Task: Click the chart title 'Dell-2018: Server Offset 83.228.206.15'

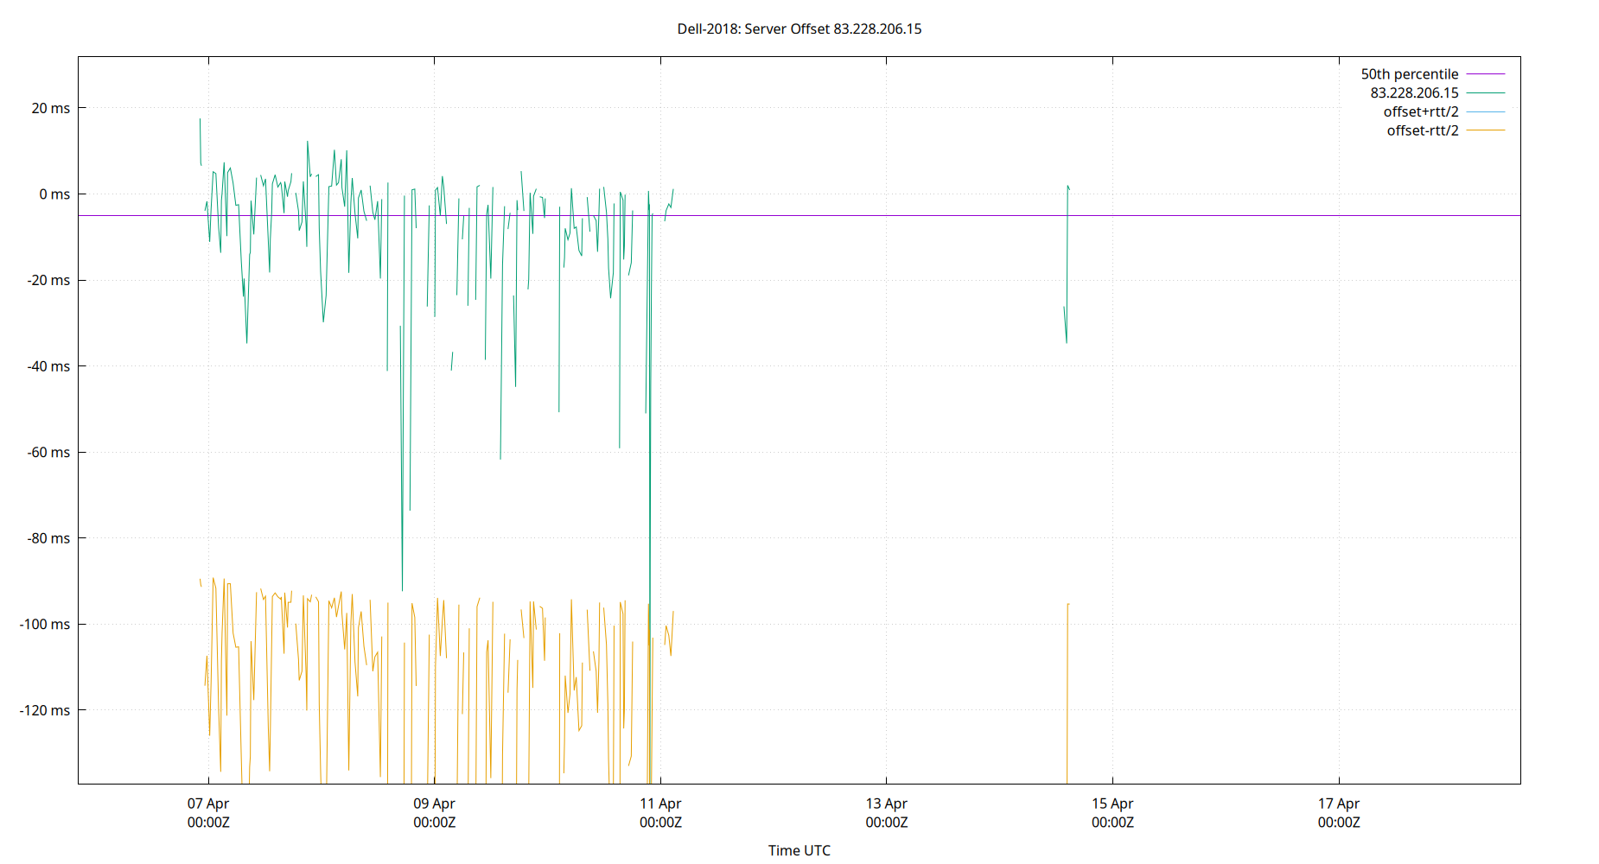Action: (x=799, y=29)
